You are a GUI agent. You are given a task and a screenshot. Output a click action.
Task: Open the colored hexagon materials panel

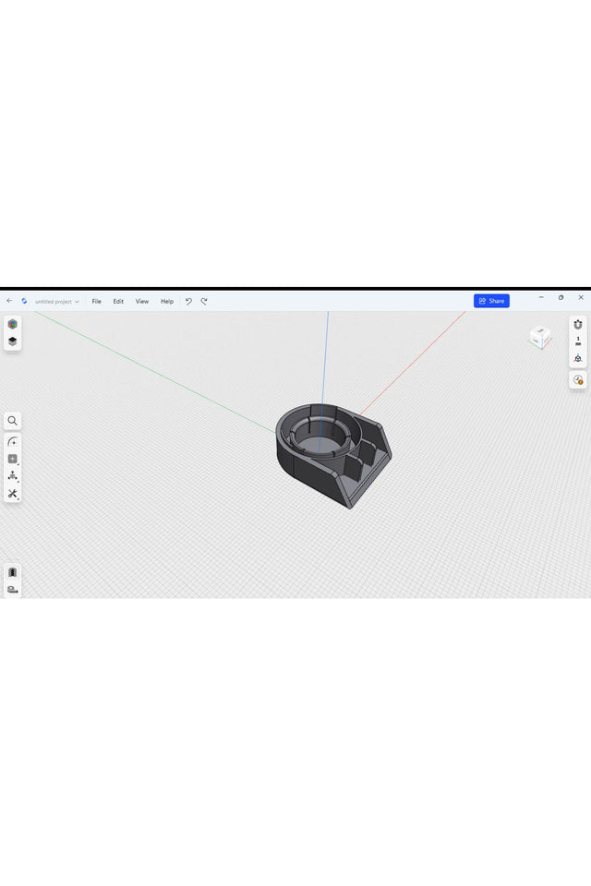12,324
